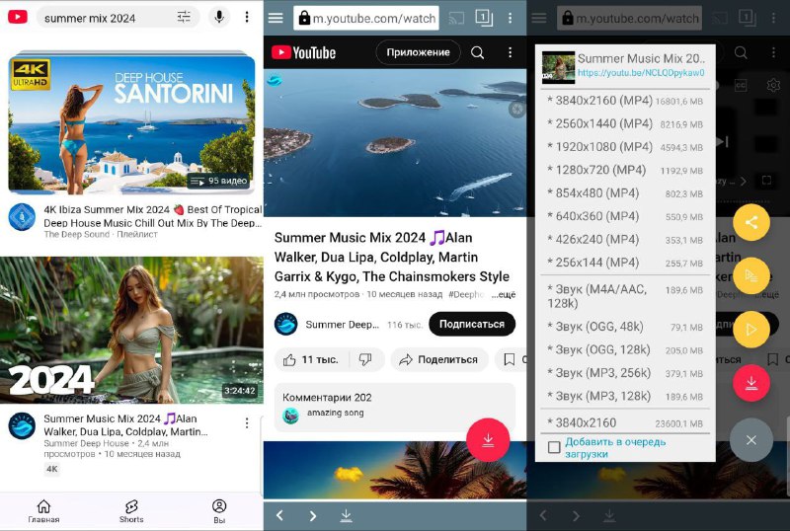Image resolution: width=790 pixels, height=531 pixels.
Task: Choose Звук (OGG, 48k) audio format
Action: pyautogui.click(x=625, y=327)
